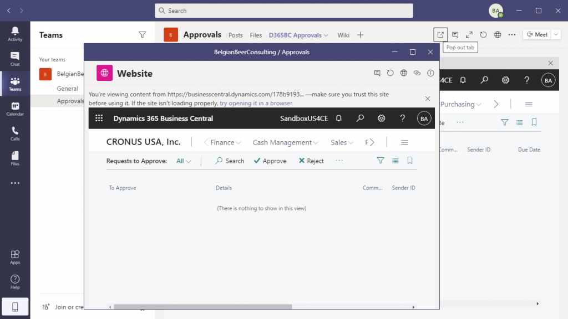
Task: Open BA account avatar in pop-out Business Central
Action: 424,119
